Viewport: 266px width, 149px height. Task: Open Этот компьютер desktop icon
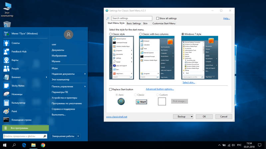(x=7, y=10)
